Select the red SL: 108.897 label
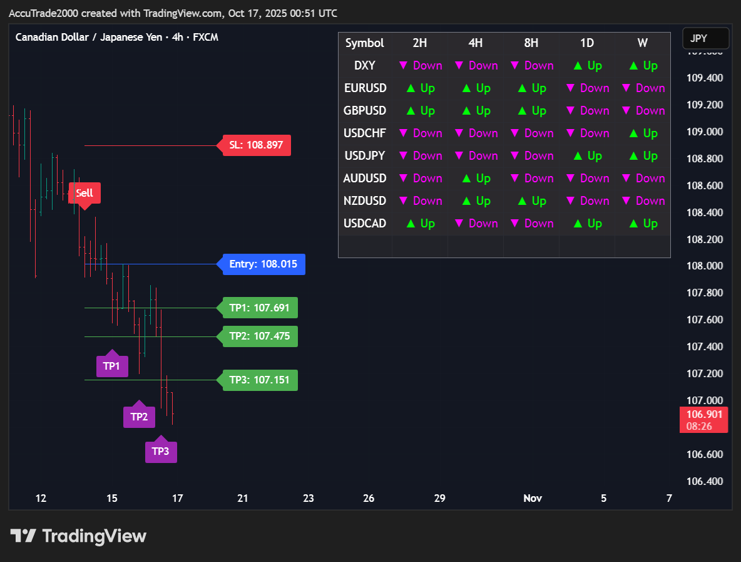The image size is (741, 562). pyautogui.click(x=256, y=145)
